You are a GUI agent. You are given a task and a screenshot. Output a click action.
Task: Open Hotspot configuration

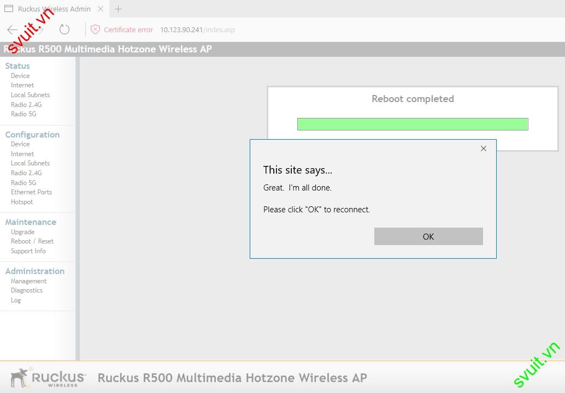(22, 202)
